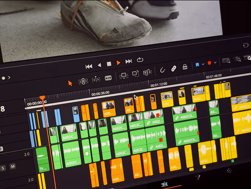Click the Replace Clip icon
Image resolution: width=251 pixels, height=189 pixels.
(147, 72)
